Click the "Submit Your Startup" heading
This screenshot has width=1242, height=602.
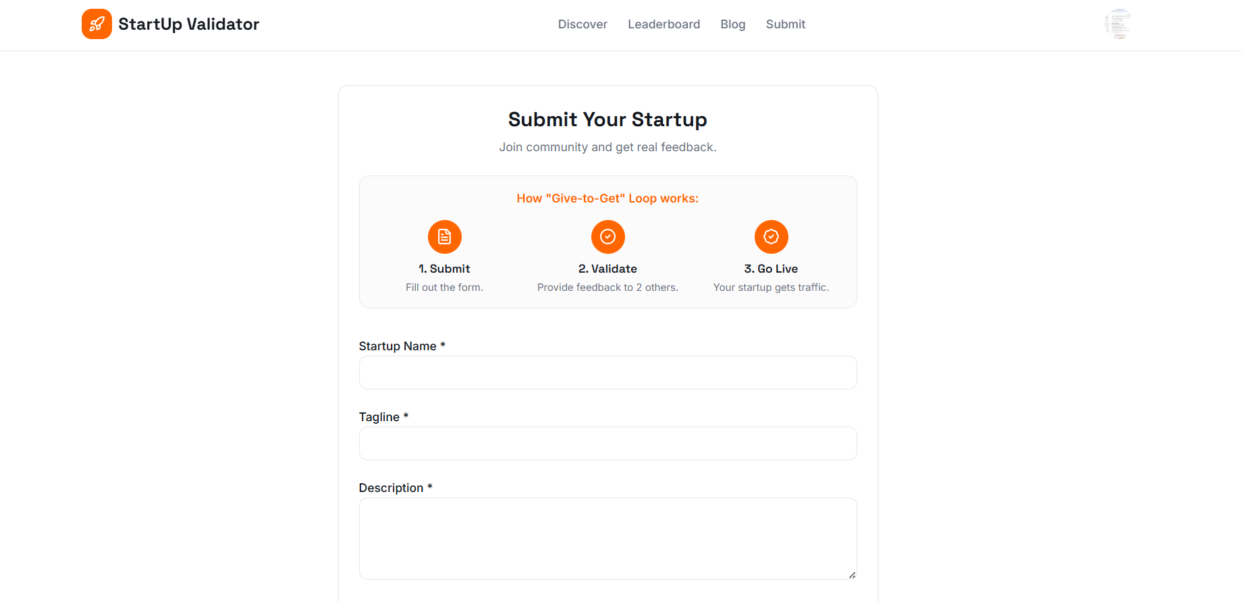[x=607, y=119]
